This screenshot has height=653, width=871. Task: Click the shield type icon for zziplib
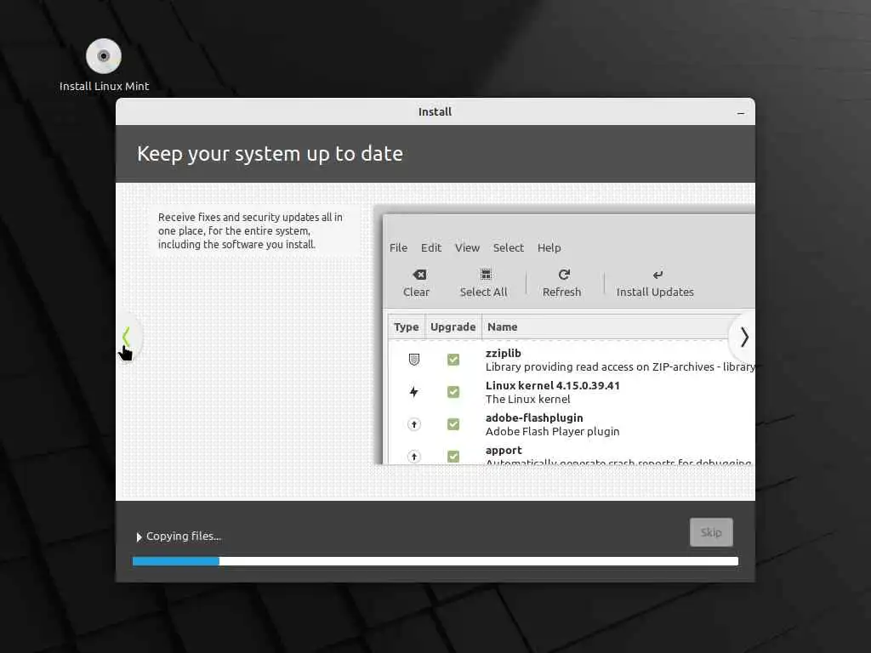pos(414,360)
